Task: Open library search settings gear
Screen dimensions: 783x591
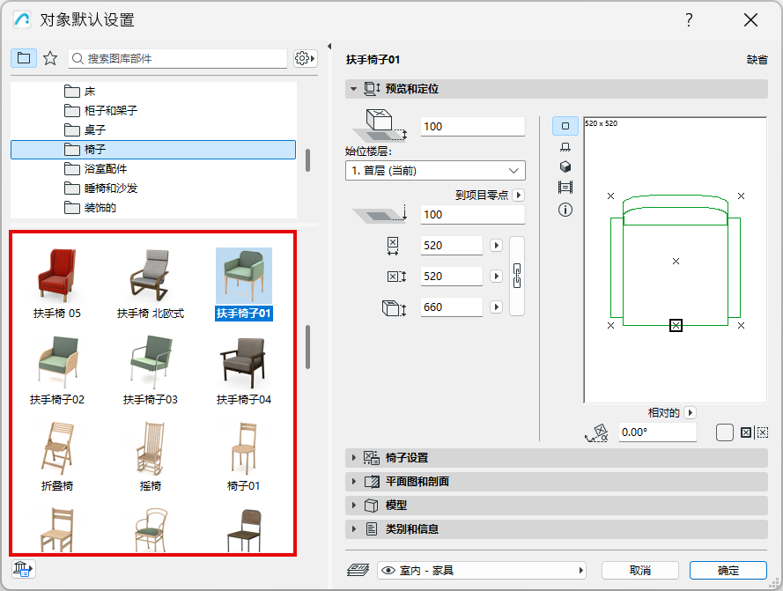Action: click(305, 58)
